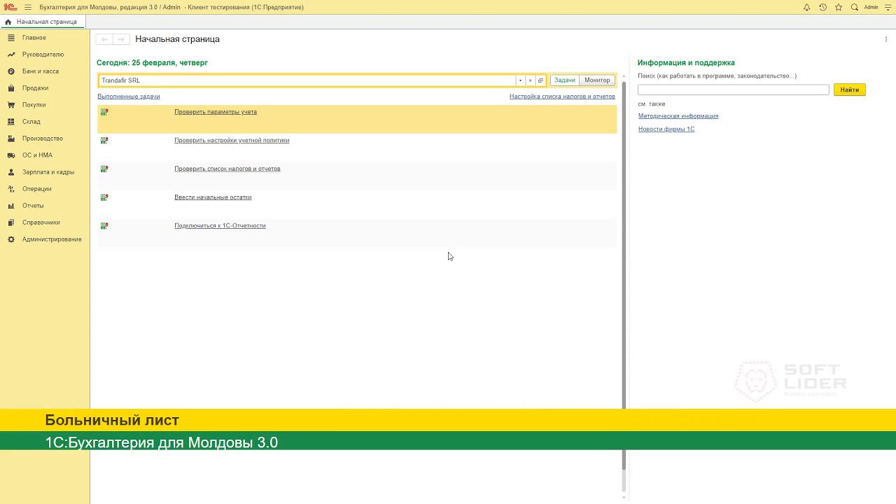Click the support search input field
This screenshot has height=504, width=896.
coord(734,90)
